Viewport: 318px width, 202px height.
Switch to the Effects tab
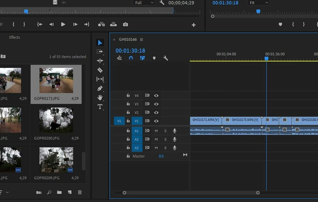(x=15, y=37)
